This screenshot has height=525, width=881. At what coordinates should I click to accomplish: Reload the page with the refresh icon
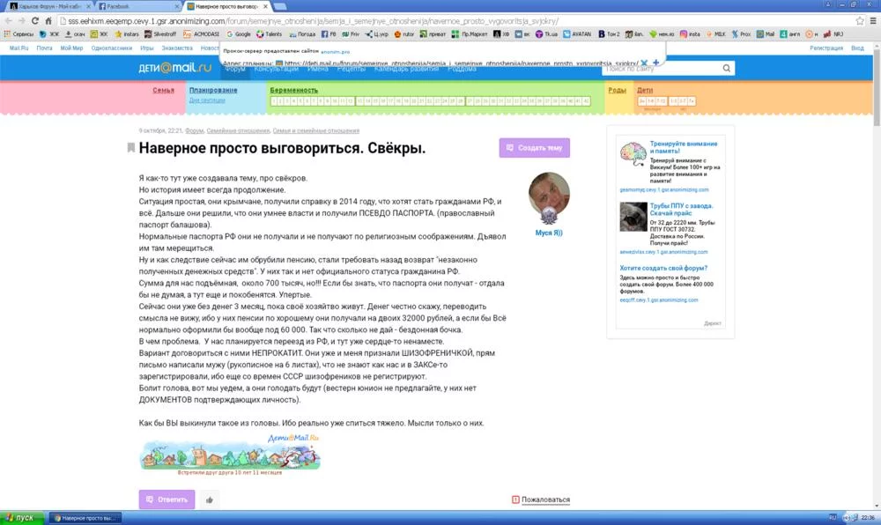(35, 21)
